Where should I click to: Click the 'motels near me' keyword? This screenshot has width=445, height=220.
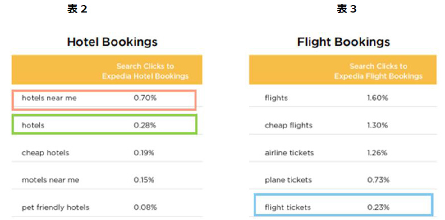coord(50,180)
